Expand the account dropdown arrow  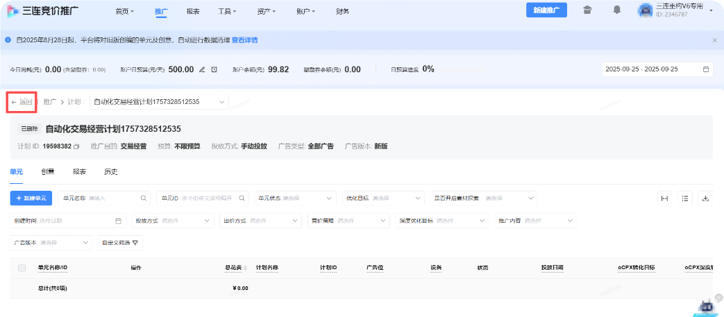point(711,10)
